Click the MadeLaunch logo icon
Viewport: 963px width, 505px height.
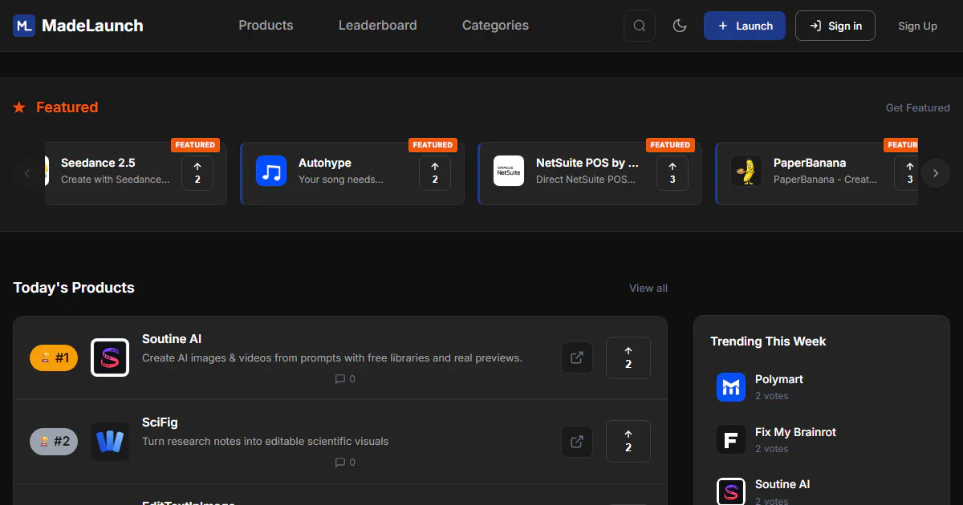click(24, 26)
